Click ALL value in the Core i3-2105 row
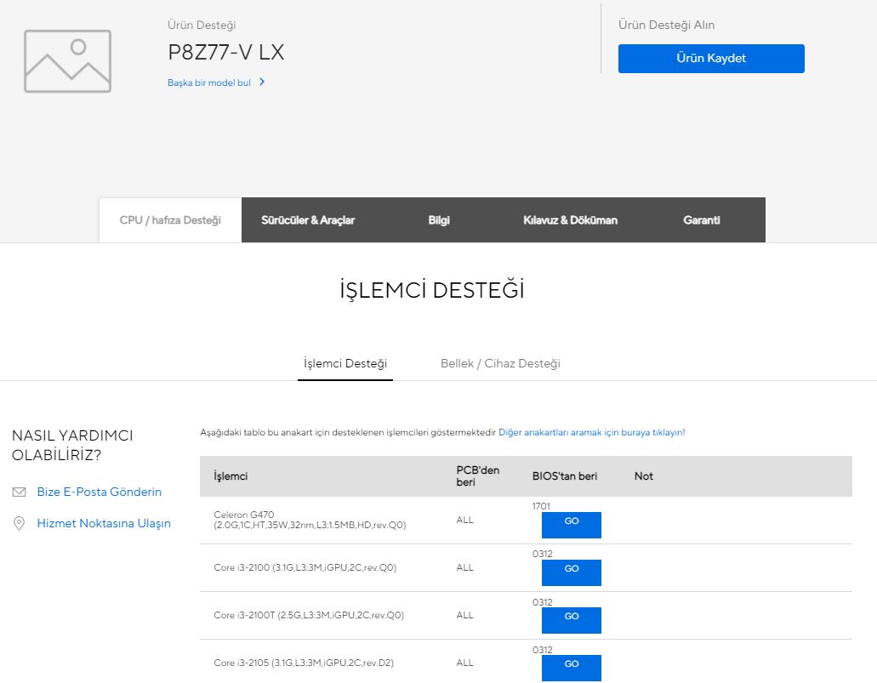 click(x=464, y=663)
